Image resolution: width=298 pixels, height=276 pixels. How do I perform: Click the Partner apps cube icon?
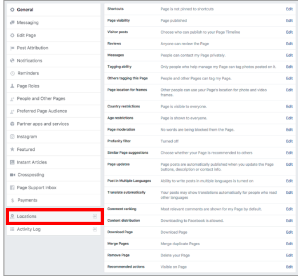12,124
